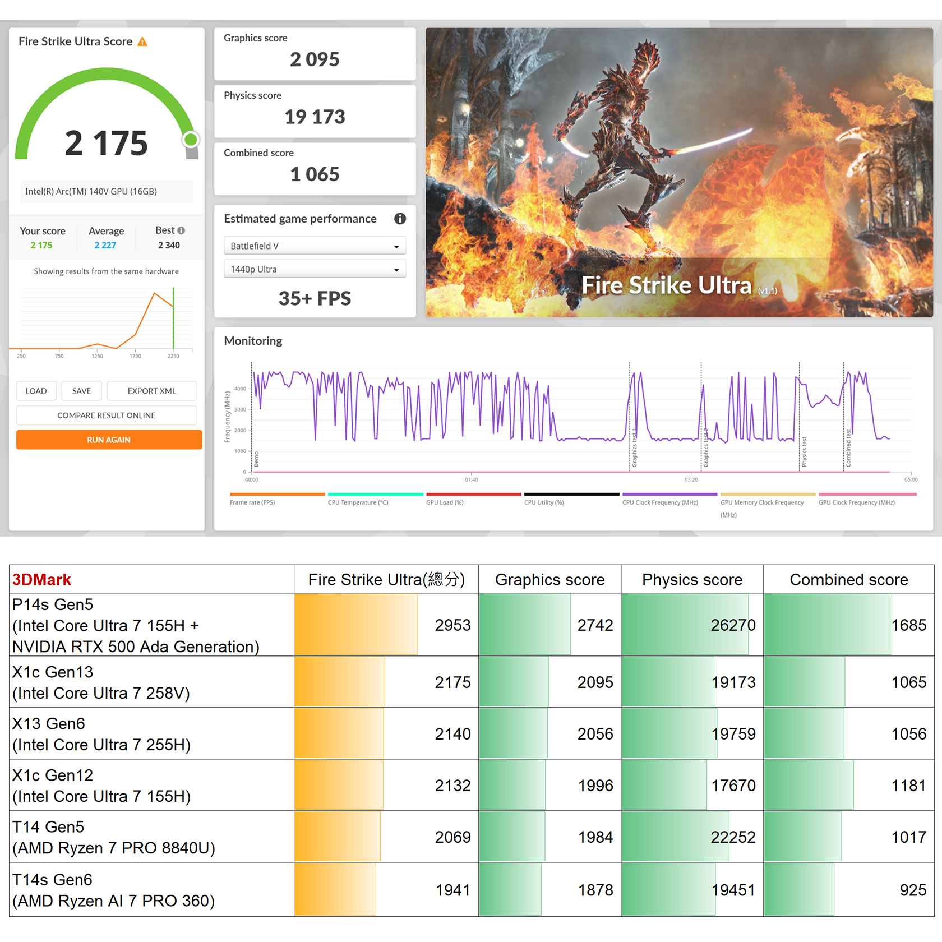This screenshot has width=942, height=942.
Task: Click the black CPU Utility (%) legend bar
Action: (571, 495)
